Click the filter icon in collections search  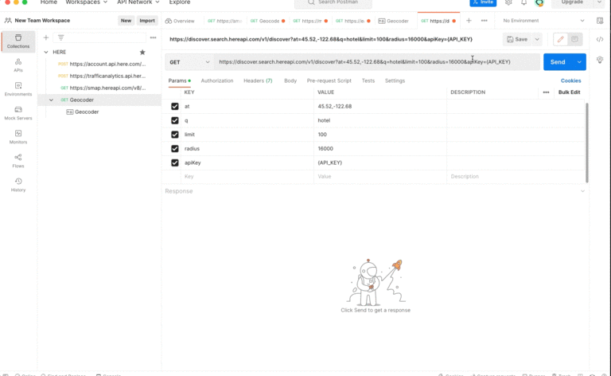click(x=60, y=37)
